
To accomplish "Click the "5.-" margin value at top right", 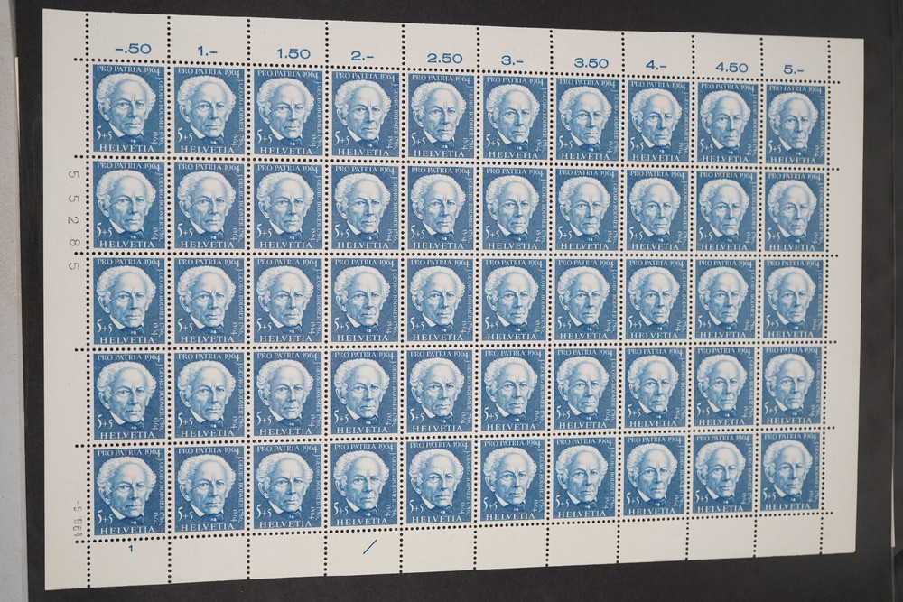I will click(792, 70).
